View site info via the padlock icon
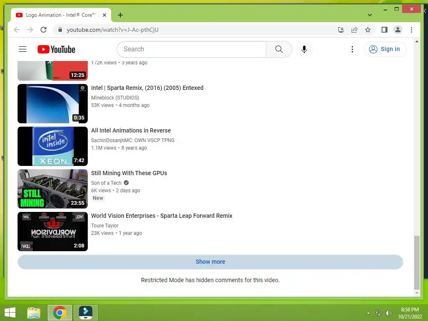The width and height of the screenshot is (428, 321). click(60, 30)
